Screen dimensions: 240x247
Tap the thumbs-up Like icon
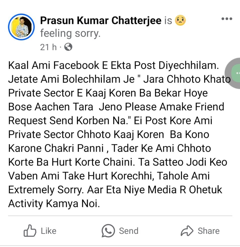pyautogui.click(x=30, y=231)
